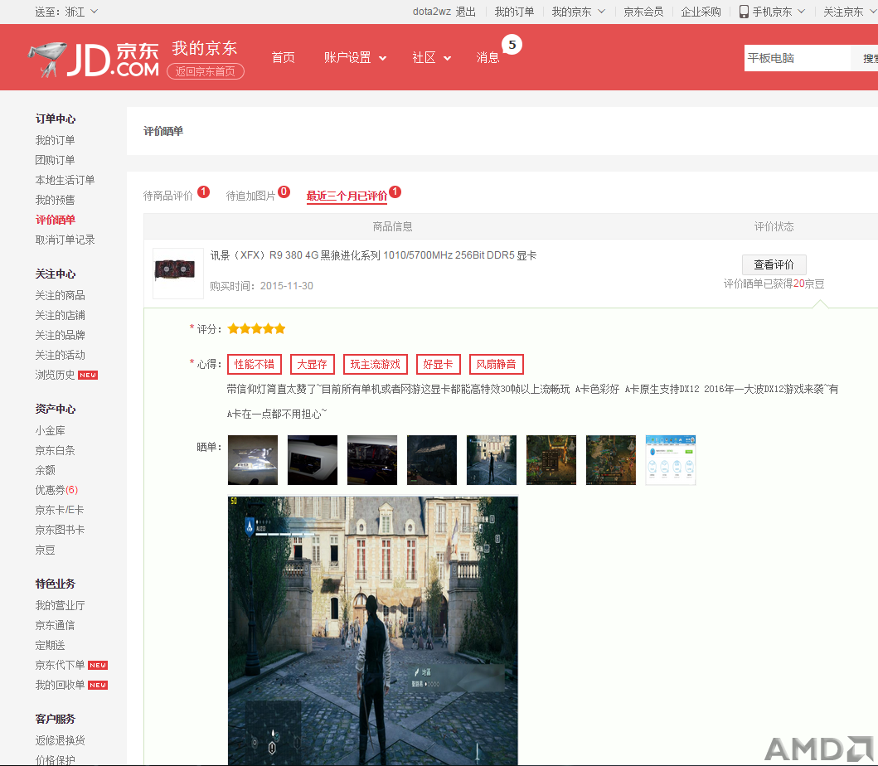Expand the 社区 menu
Viewport: 878px width, 766px height.
point(432,58)
